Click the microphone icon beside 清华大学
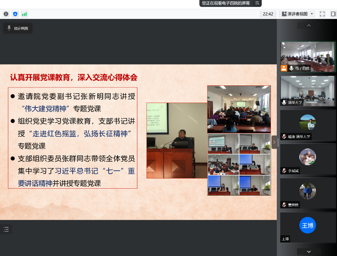This screenshot has height=256, width=337. [x=284, y=102]
